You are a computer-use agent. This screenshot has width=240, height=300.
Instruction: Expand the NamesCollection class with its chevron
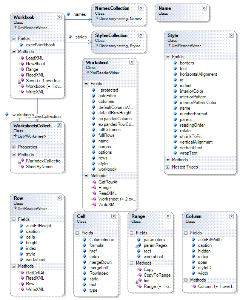pos(141,8)
